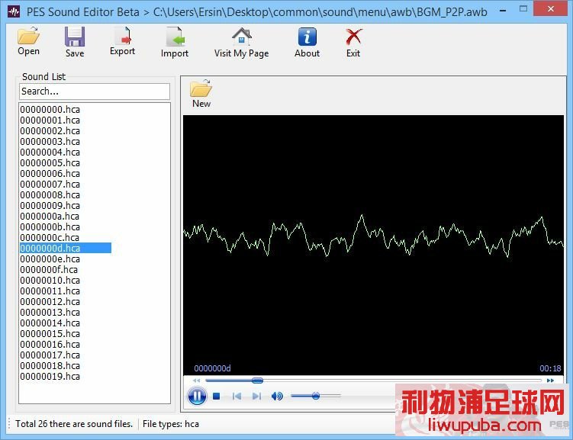Select 00000007.hca in sound list
The width and height of the screenshot is (573, 440).
pos(50,184)
